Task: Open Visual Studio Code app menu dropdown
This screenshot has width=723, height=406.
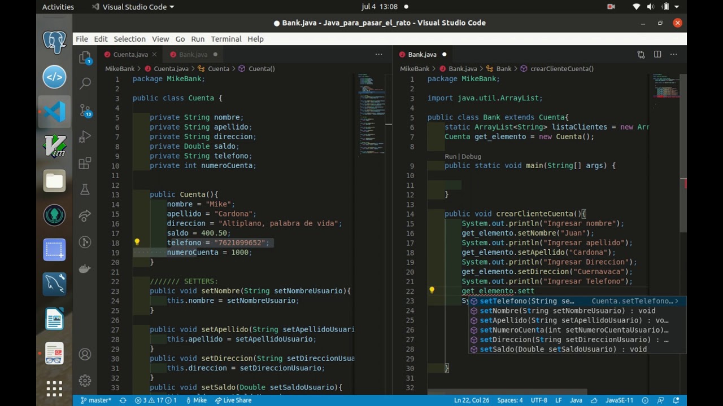Action: 133,7
